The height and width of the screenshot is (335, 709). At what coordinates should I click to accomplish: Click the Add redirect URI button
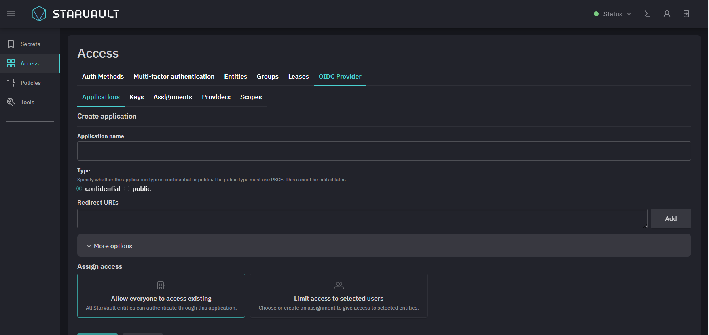point(671,218)
